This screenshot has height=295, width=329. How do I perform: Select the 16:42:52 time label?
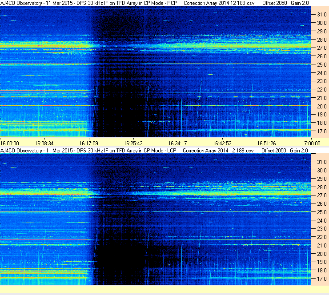(222, 144)
